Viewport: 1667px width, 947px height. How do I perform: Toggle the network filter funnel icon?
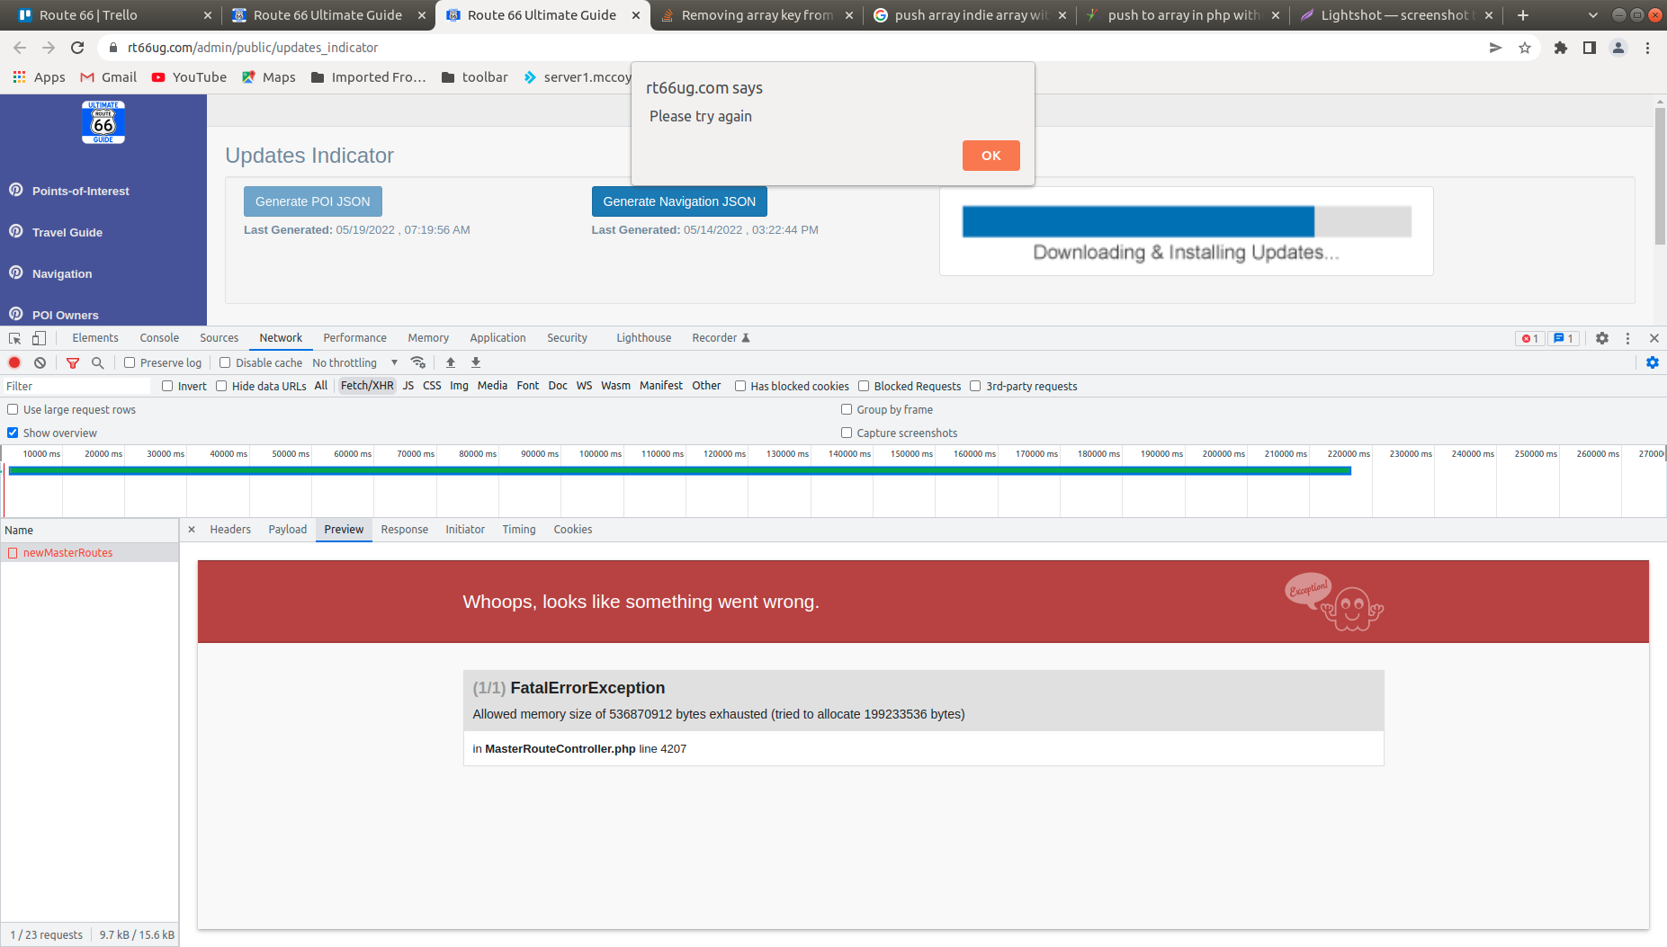click(x=73, y=362)
